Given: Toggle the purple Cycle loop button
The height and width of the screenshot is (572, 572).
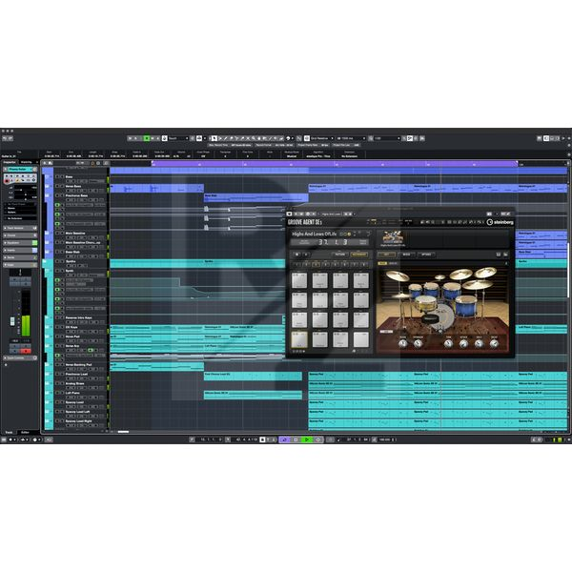Looking at the screenshot, I should pyautogui.click(x=284, y=439).
